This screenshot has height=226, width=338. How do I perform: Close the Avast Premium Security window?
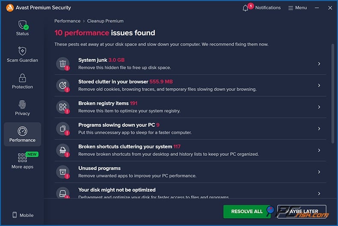[x=330, y=8]
